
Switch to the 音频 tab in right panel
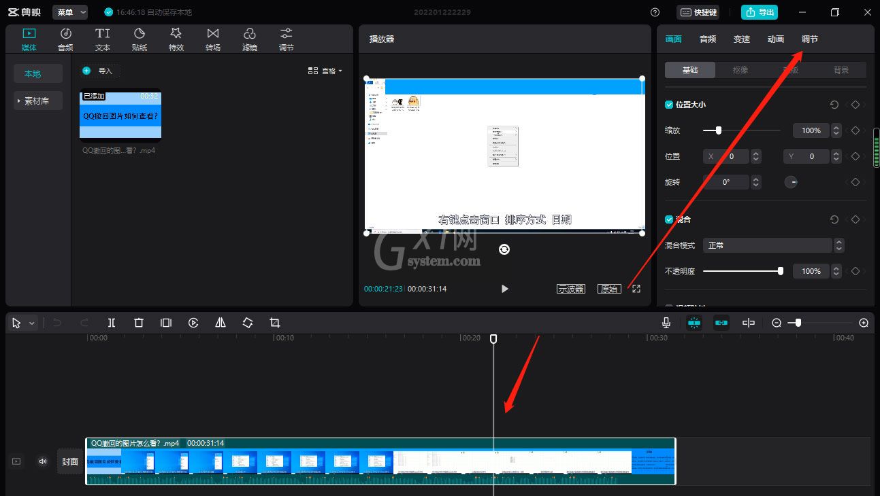click(x=708, y=39)
